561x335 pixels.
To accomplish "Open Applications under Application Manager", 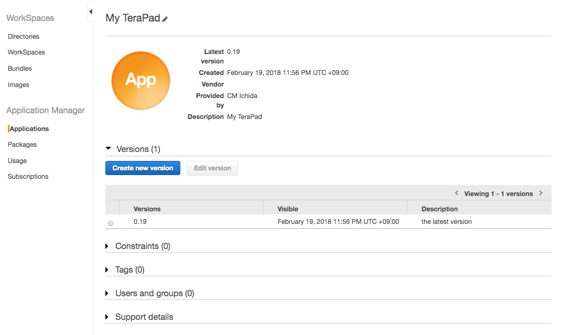I will (x=29, y=128).
